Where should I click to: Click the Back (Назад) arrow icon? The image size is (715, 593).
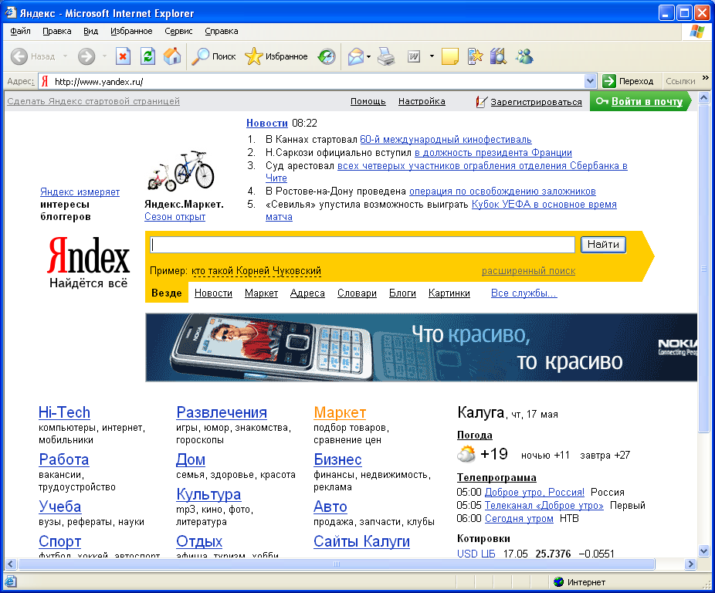coord(19,56)
